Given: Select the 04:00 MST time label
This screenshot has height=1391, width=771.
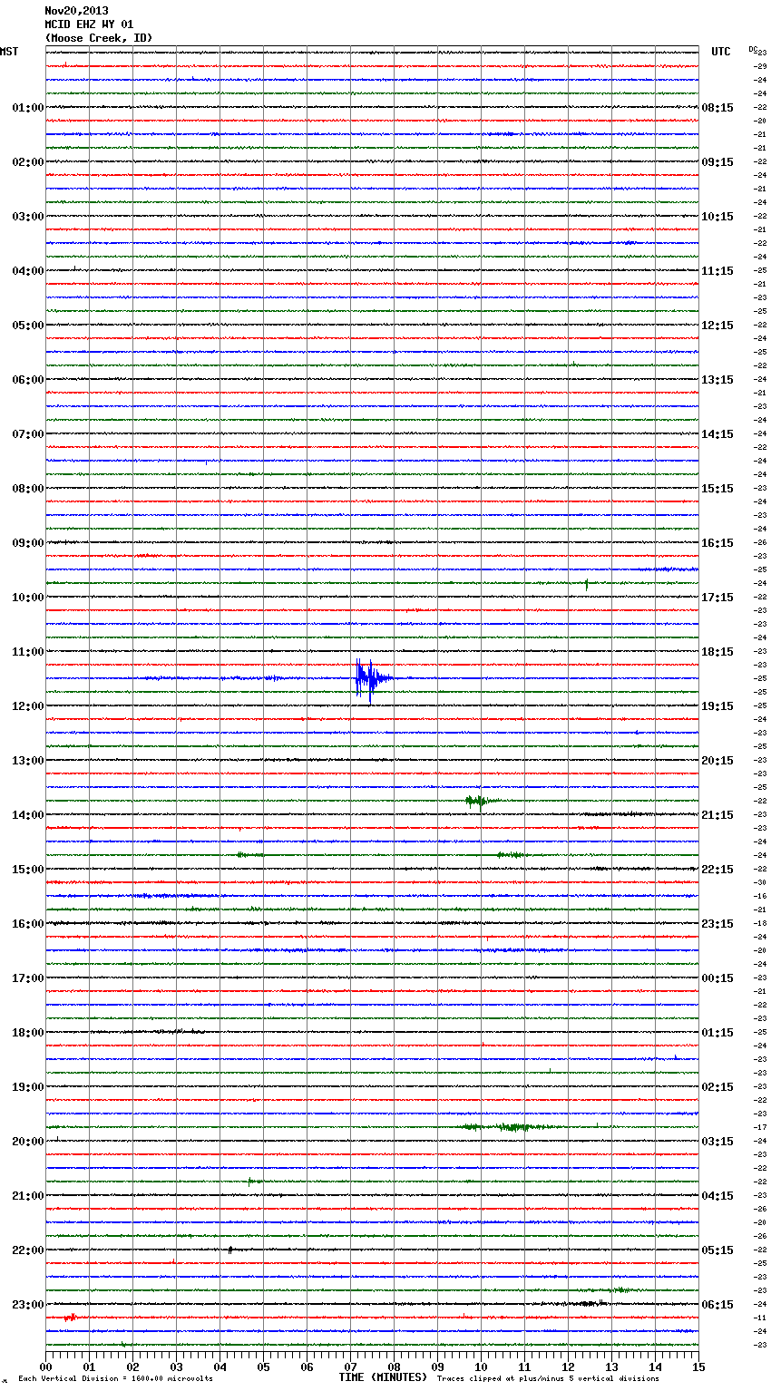Looking at the screenshot, I should coord(28,271).
